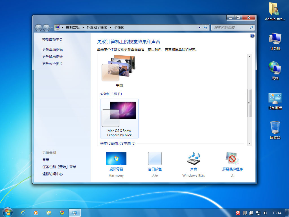Open the 显示 link
The width and height of the screenshot is (289, 217).
46,160
